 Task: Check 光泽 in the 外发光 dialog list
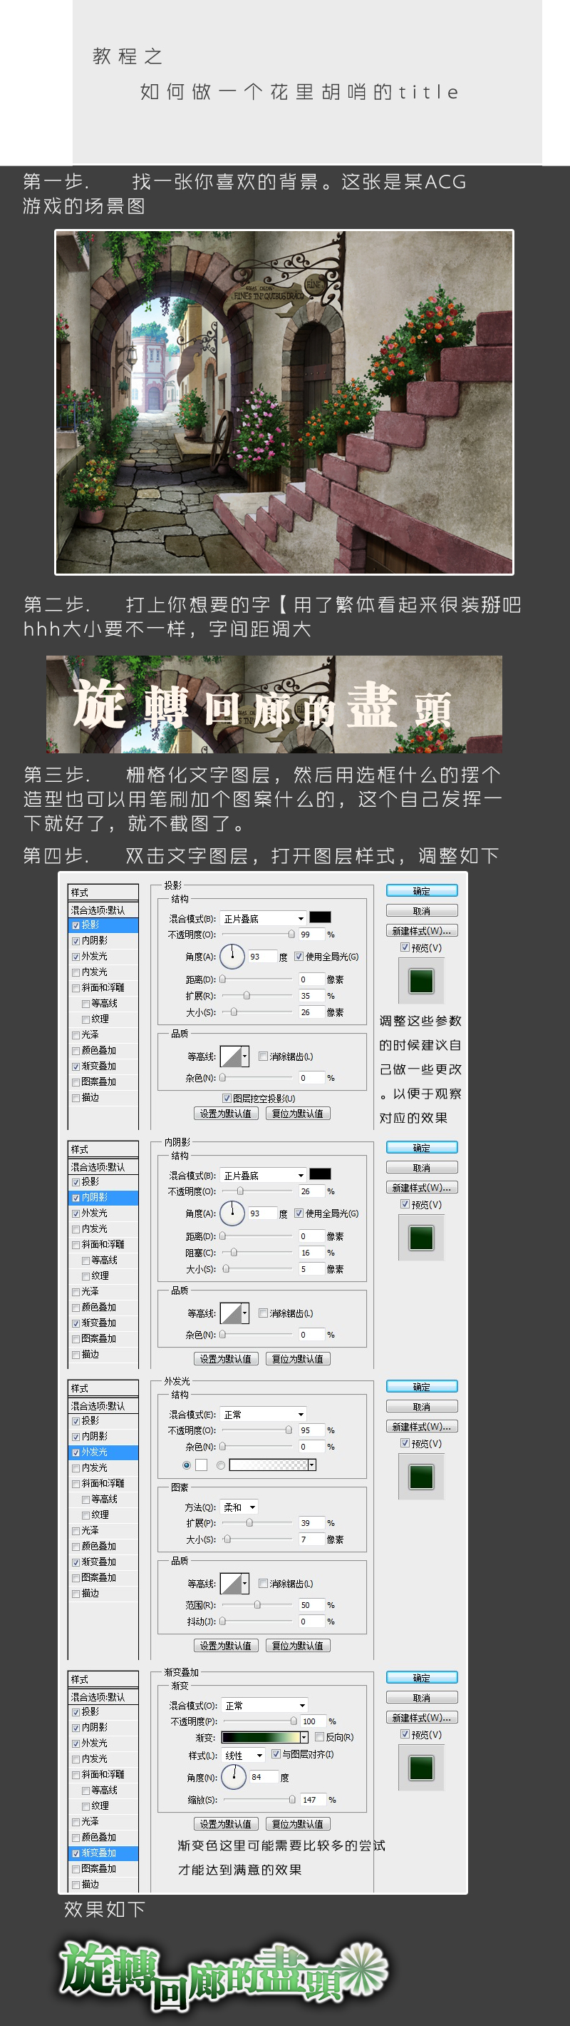[76, 1530]
